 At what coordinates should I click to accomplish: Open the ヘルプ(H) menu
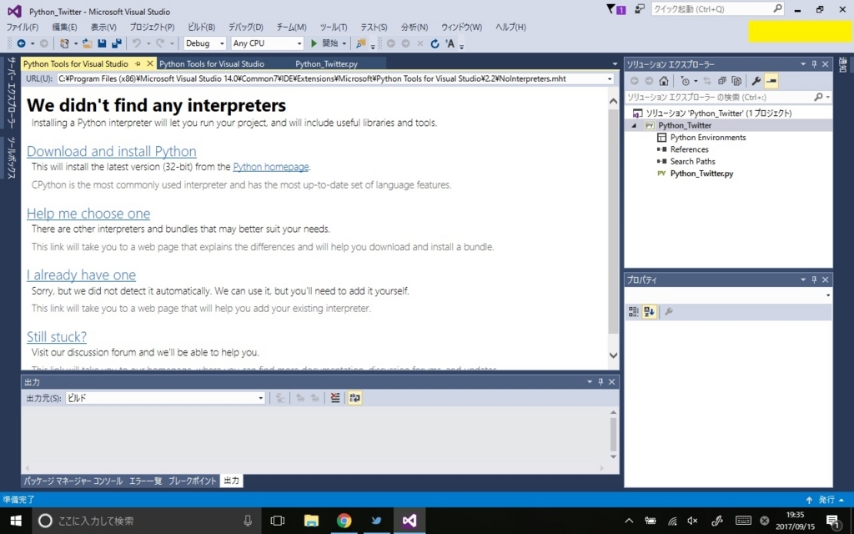511,28
